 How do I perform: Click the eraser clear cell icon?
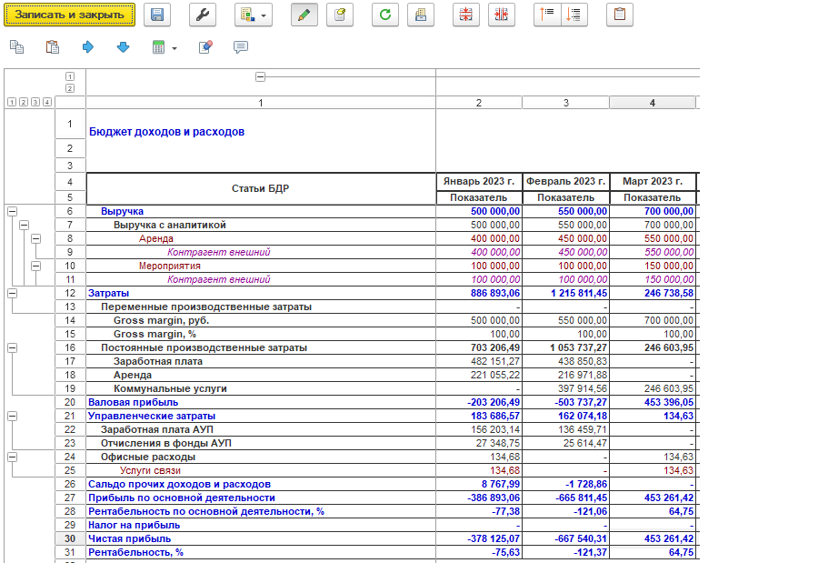click(x=205, y=47)
